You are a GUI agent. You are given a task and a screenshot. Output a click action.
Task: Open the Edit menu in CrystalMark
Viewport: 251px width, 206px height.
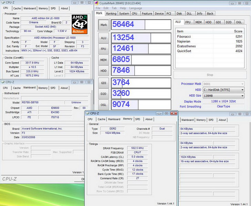pyautogui.click(x=106, y=8)
